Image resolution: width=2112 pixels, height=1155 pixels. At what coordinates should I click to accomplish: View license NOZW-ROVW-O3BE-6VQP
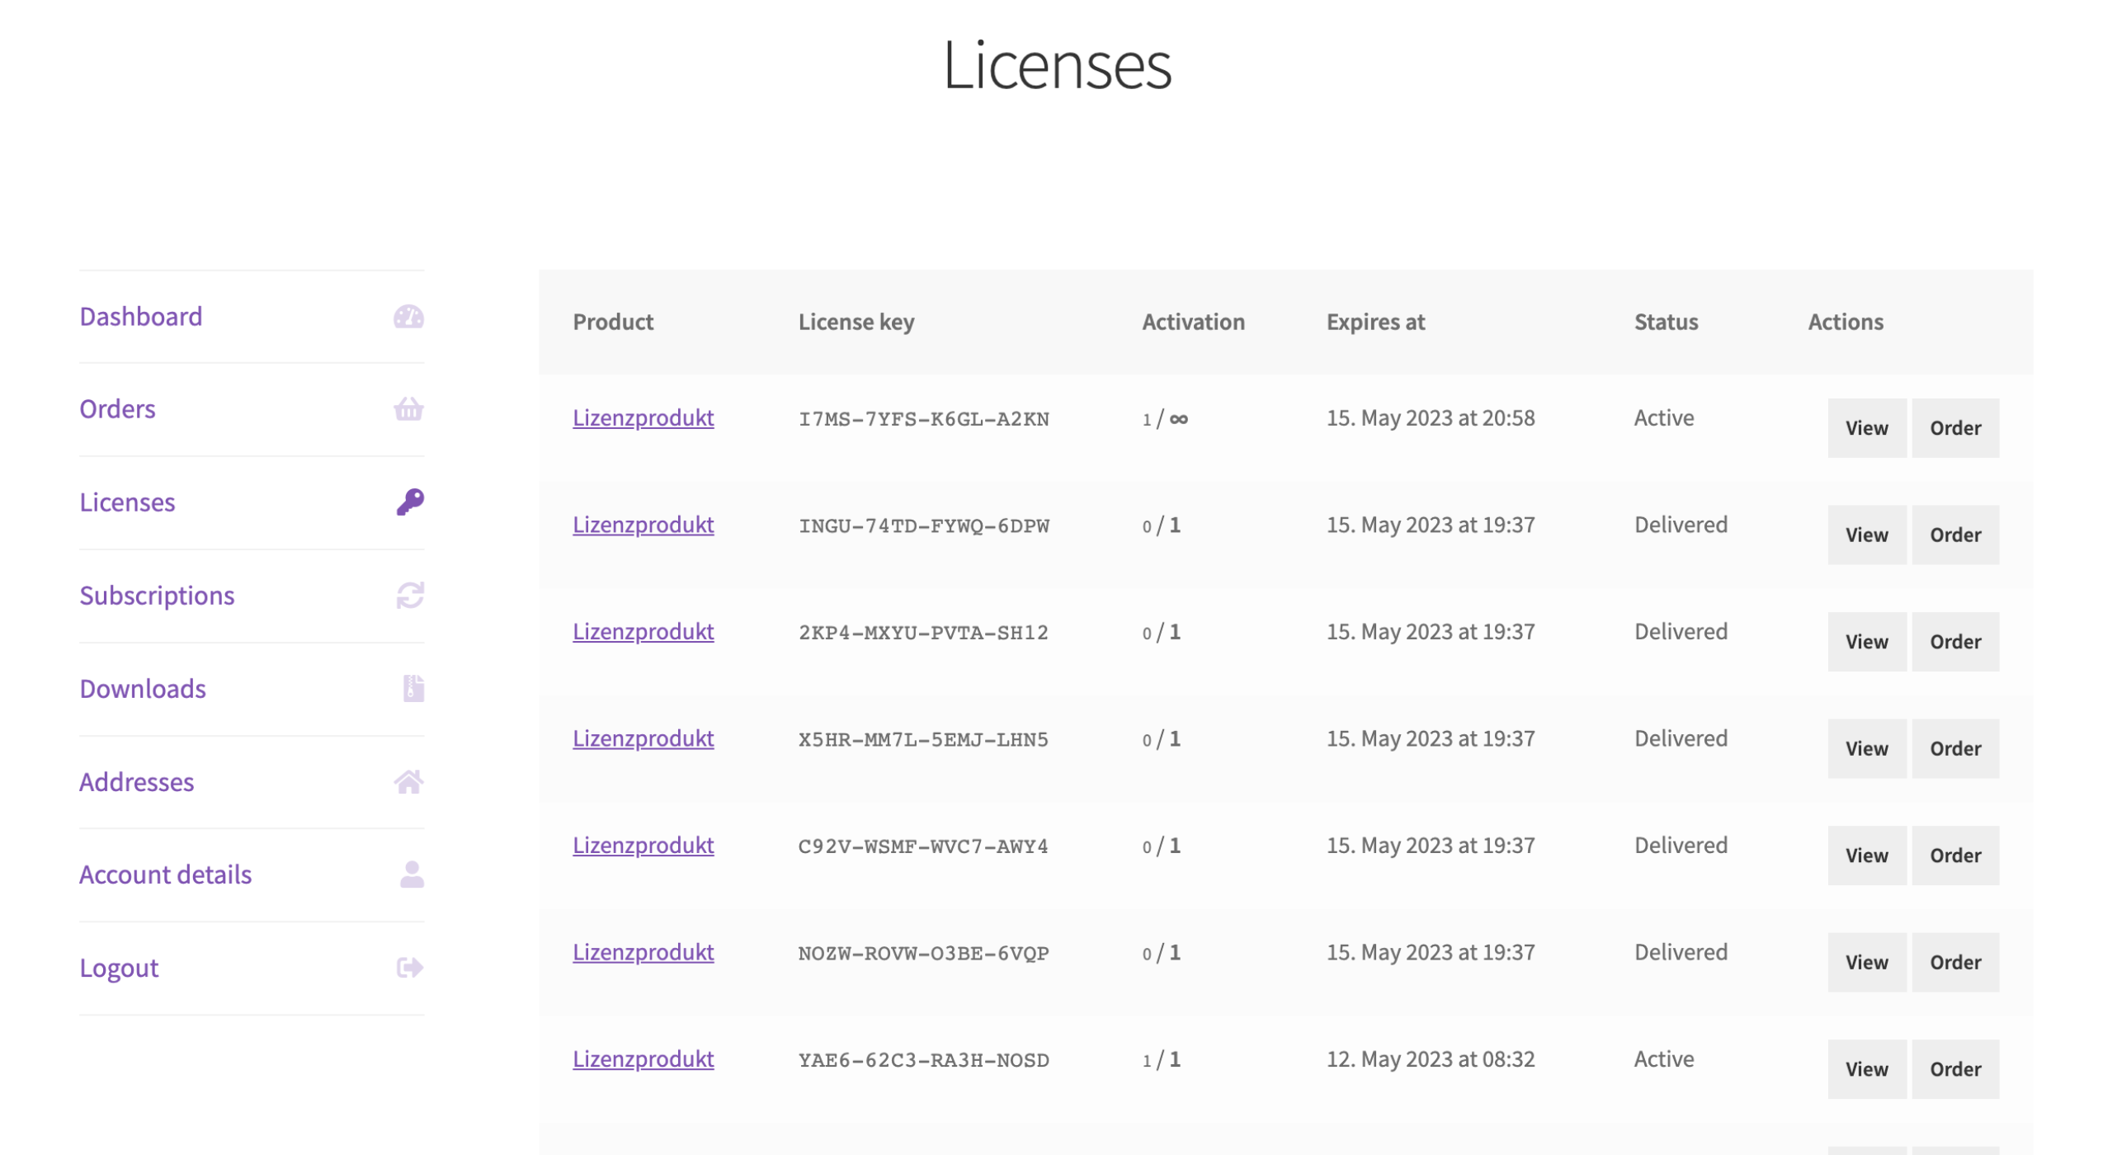tap(1867, 963)
